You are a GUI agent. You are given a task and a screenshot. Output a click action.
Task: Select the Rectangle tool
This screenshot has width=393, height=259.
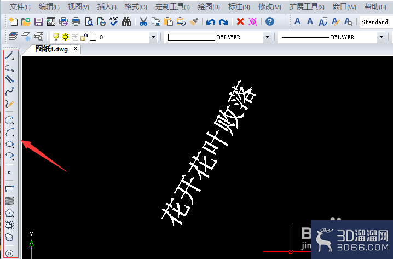click(x=9, y=188)
